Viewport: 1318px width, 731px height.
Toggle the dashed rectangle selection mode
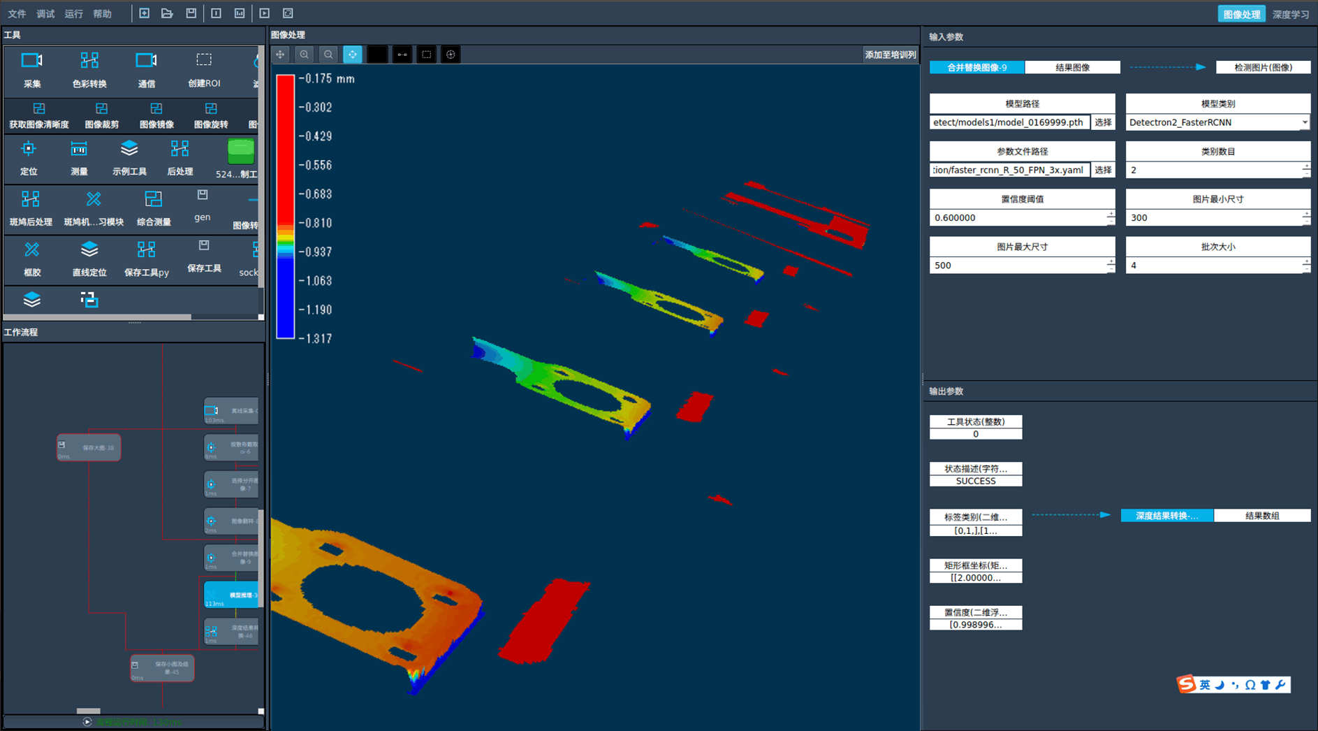[x=426, y=55]
